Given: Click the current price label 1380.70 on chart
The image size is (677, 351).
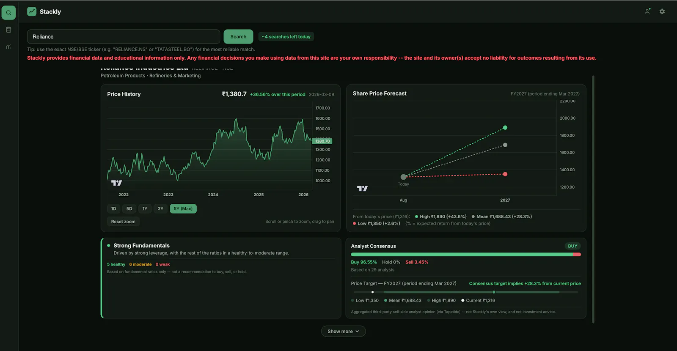Looking at the screenshot, I should 322,141.
